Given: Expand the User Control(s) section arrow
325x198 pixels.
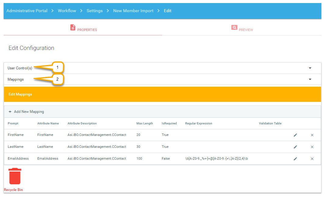Looking at the screenshot, I should [x=310, y=68].
